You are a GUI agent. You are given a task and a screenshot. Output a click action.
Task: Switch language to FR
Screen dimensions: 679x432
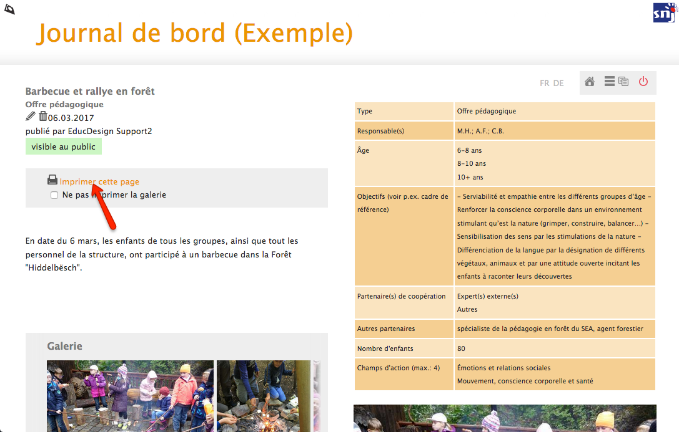coord(544,82)
